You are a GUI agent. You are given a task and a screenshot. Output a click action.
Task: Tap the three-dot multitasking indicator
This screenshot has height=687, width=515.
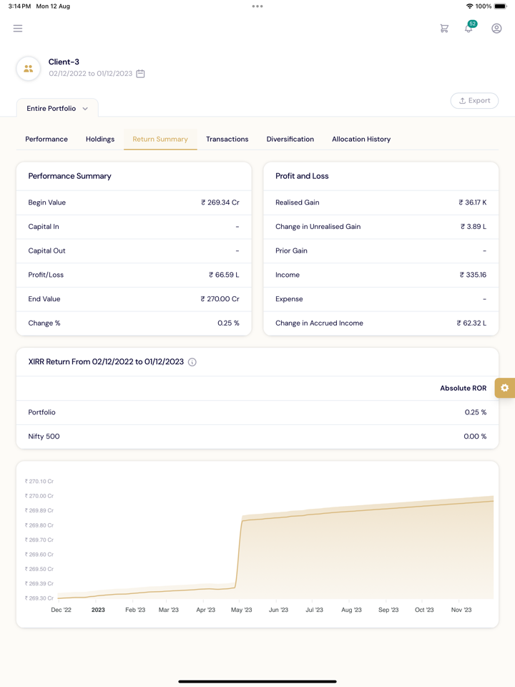pos(257,6)
